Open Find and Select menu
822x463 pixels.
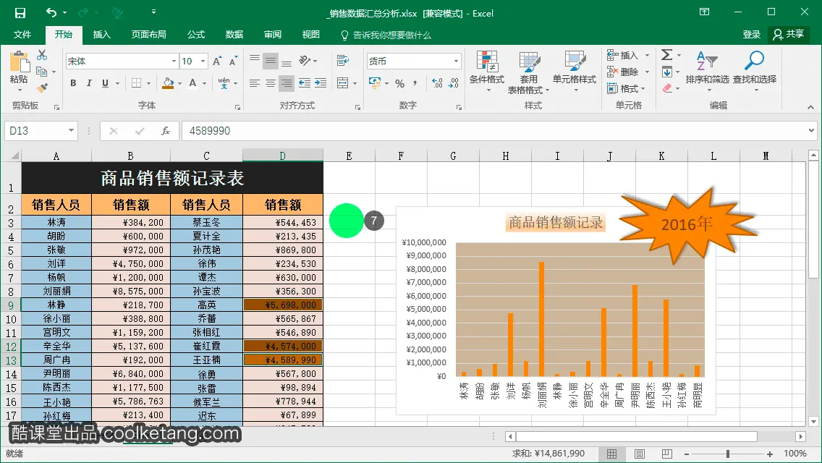pyautogui.click(x=755, y=72)
